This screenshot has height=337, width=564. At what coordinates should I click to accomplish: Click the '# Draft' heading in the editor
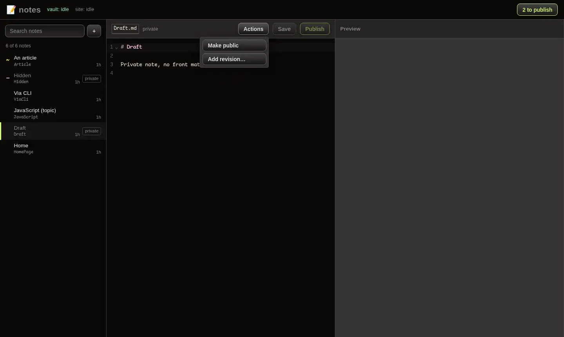(x=131, y=47)
